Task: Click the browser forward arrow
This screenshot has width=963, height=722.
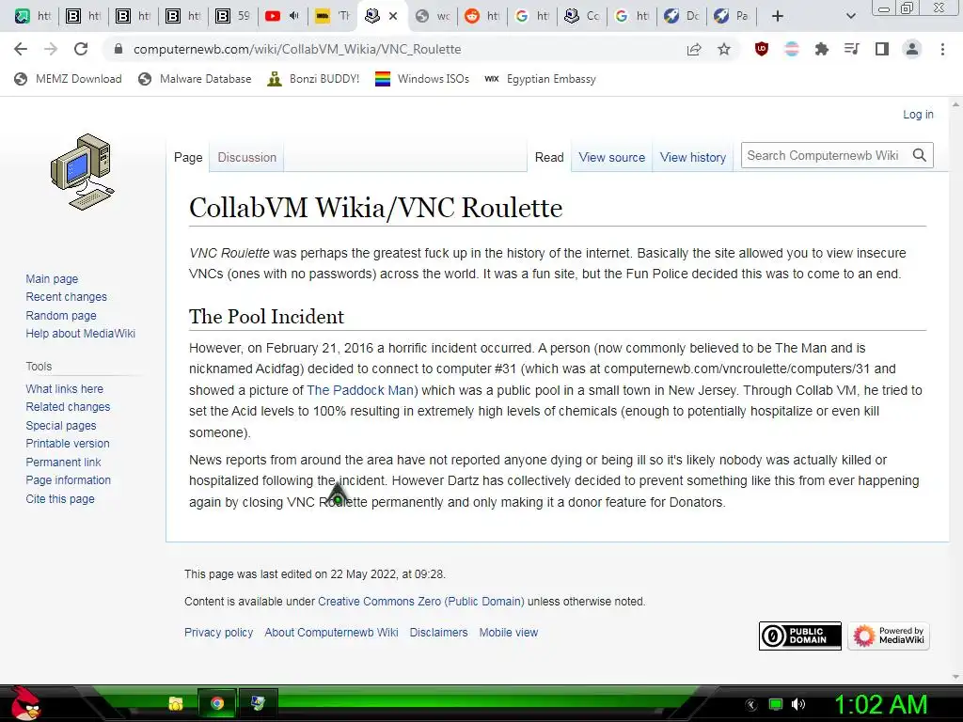Action: 51,49
